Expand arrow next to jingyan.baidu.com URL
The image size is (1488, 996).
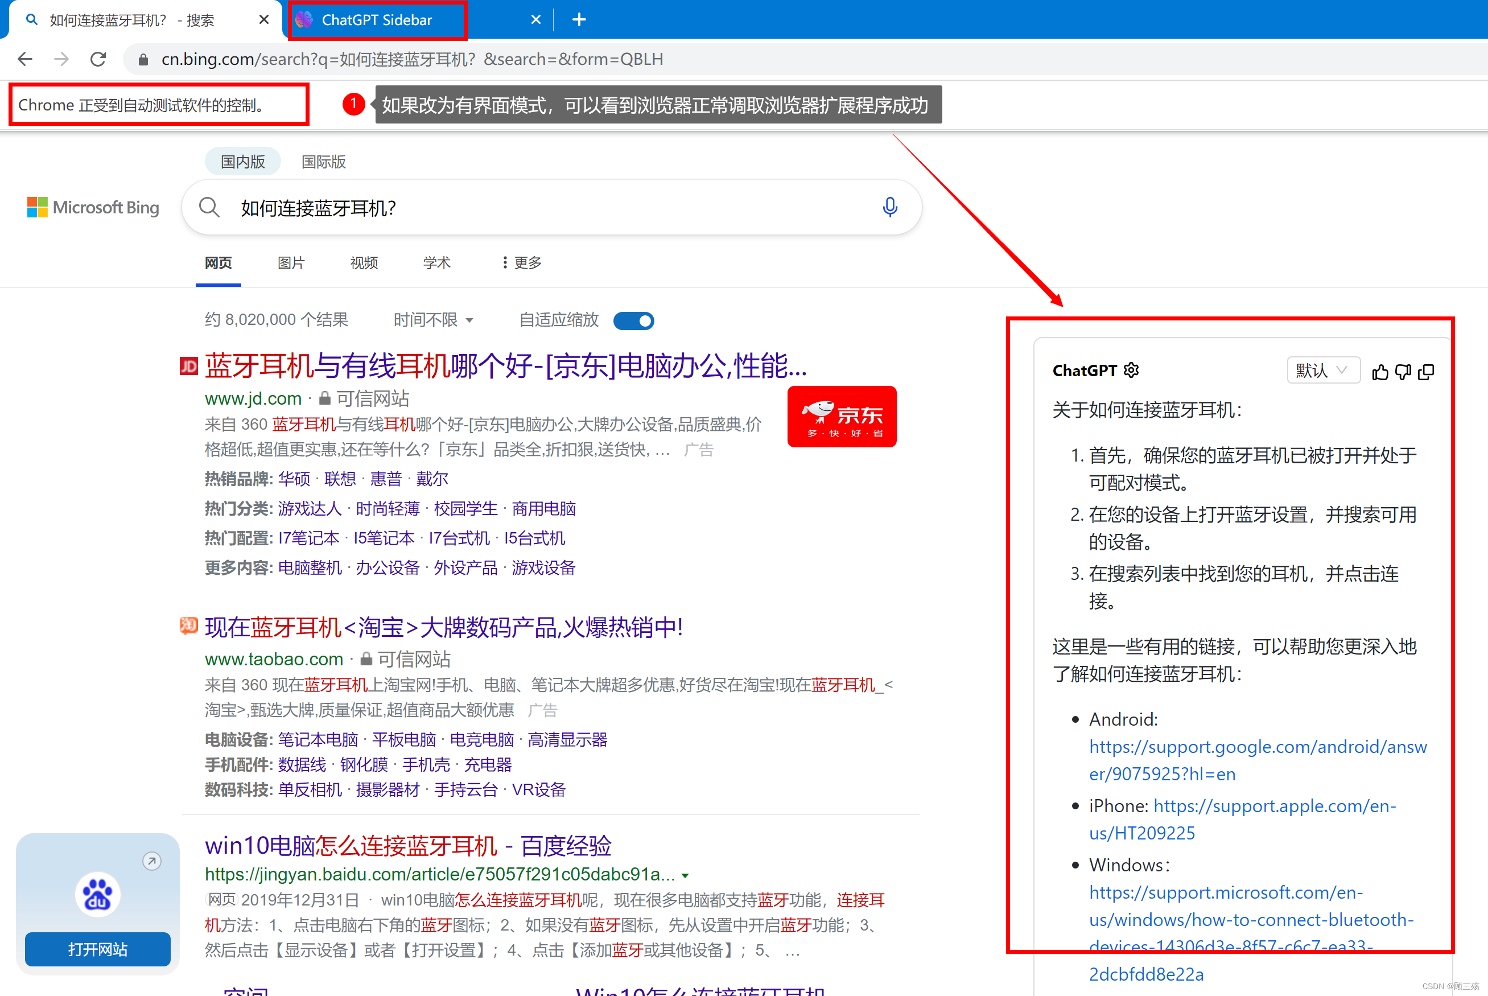click(x=685, y=875)
